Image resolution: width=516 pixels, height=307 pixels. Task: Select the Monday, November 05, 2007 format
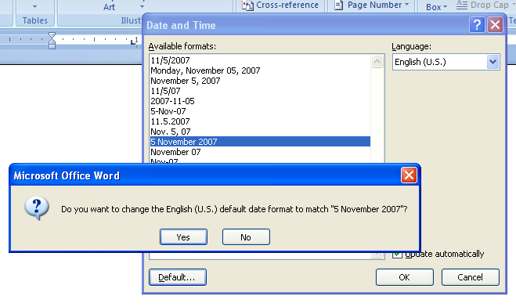(x=260, y=70)
